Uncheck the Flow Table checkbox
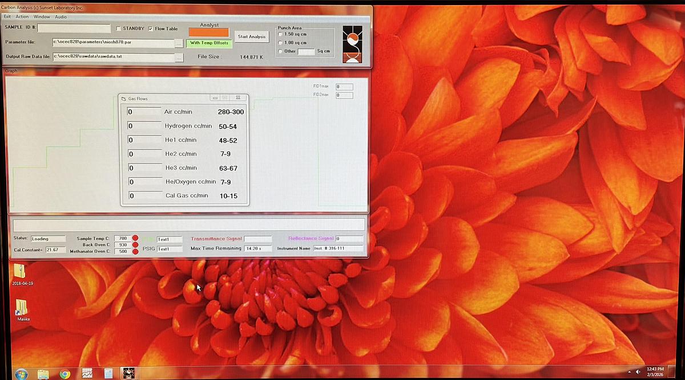This screenshot has width=685, height=380. [x=150, y=28]
